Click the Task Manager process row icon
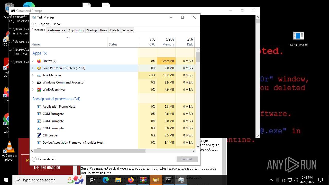Image resolution: width=329 pixels, height=185 pixels. (x=39, y=75)
